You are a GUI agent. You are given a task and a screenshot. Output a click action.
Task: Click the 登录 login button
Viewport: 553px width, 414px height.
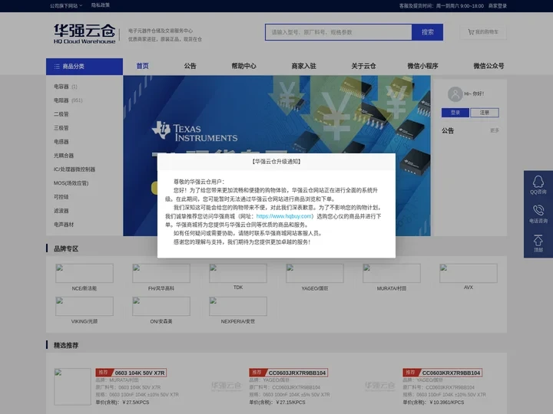pos(455,113)
